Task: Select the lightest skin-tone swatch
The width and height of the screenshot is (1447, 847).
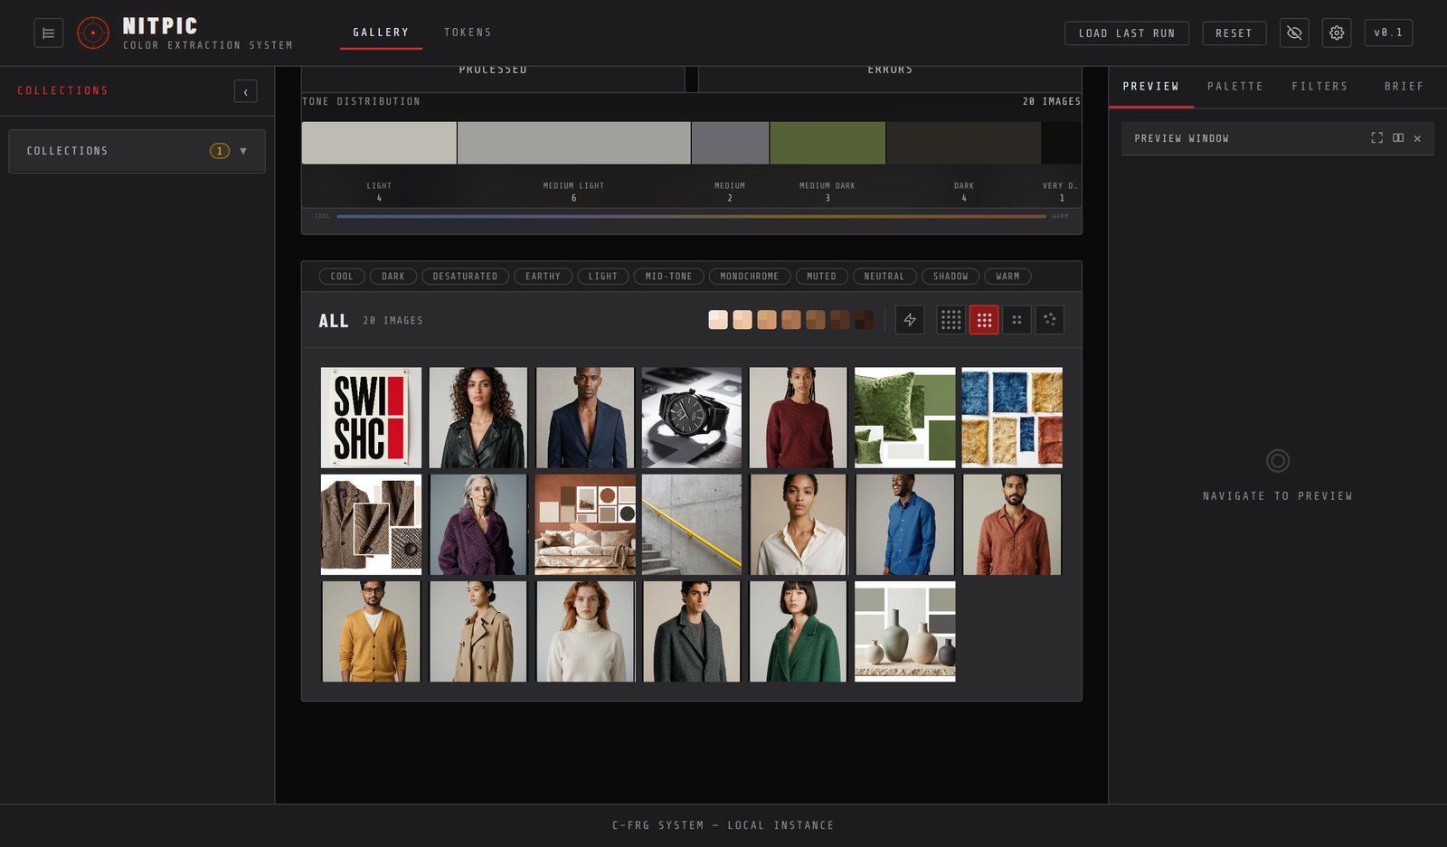Action: (718, 320)
